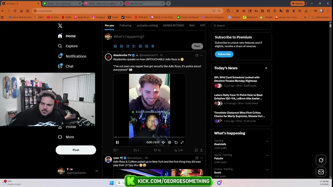Repost the Akademiks TV post
This screenshot has width=333, height=187.
click(136, 150)
